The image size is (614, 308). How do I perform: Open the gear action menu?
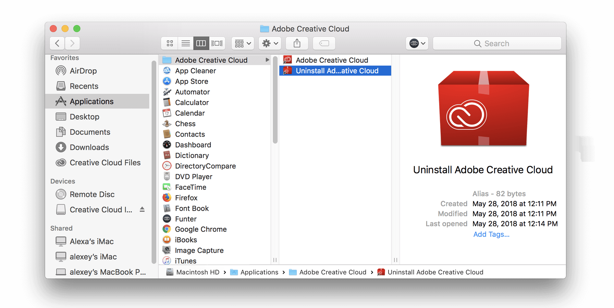point(270,43)
